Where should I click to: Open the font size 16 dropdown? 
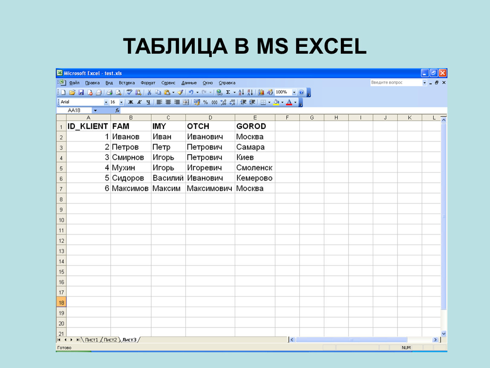click(121, 103)
